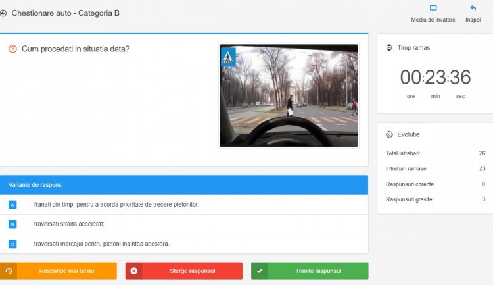
Task: Go back with Inapoi link
Action: pos(473,20)
